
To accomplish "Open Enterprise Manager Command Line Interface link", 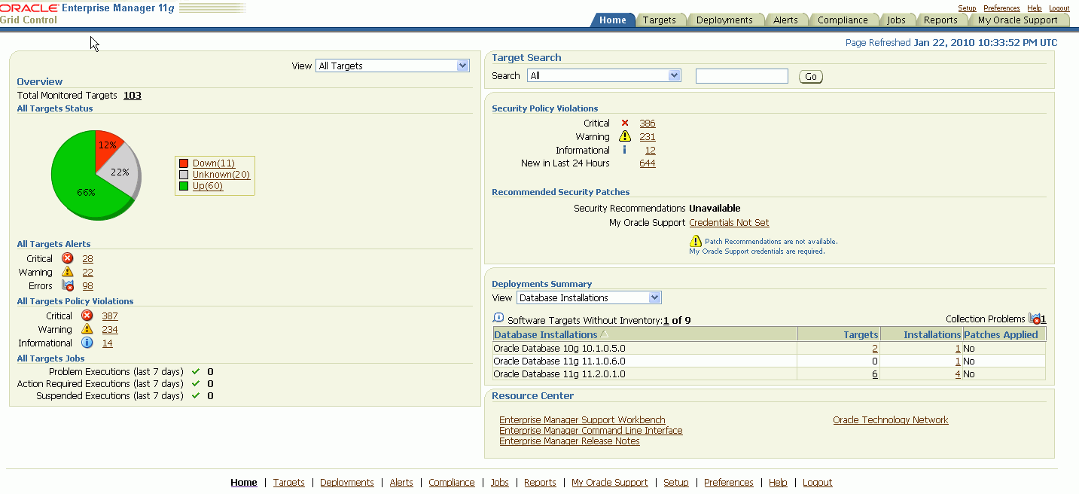I will click(591, 431).
